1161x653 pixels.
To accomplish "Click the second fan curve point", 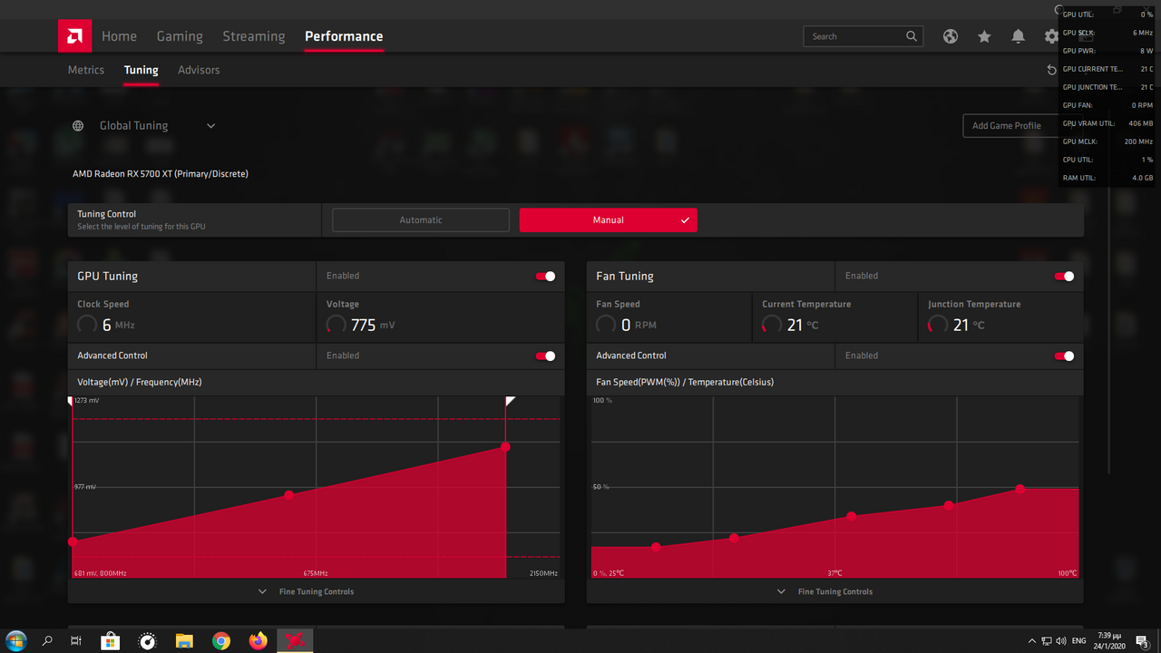I will 734,538.
